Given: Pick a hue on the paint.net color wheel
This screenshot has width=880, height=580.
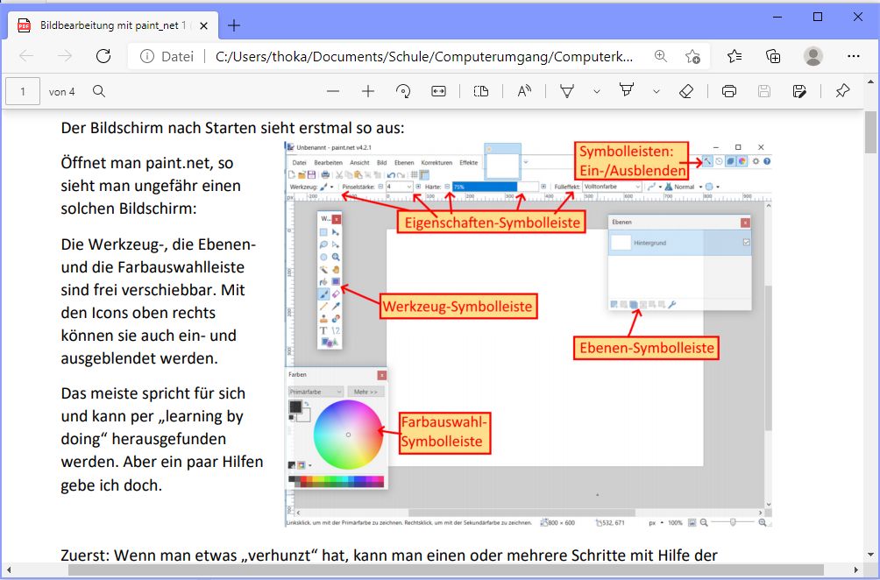Looking at the screenshot, I should pyautogui.click(x=348, y=435).
